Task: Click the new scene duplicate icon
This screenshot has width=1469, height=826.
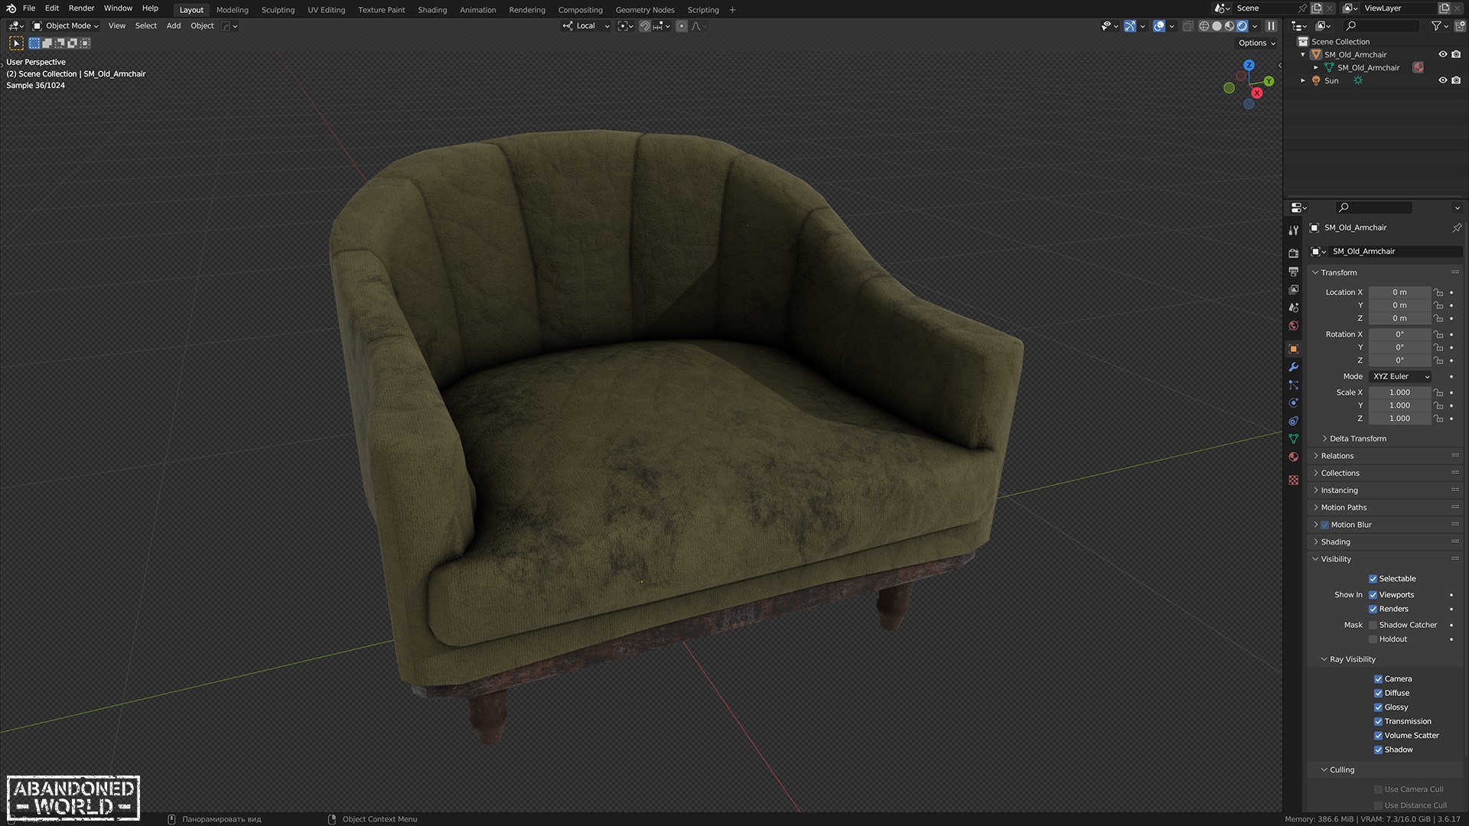Action: point(1316,8)
